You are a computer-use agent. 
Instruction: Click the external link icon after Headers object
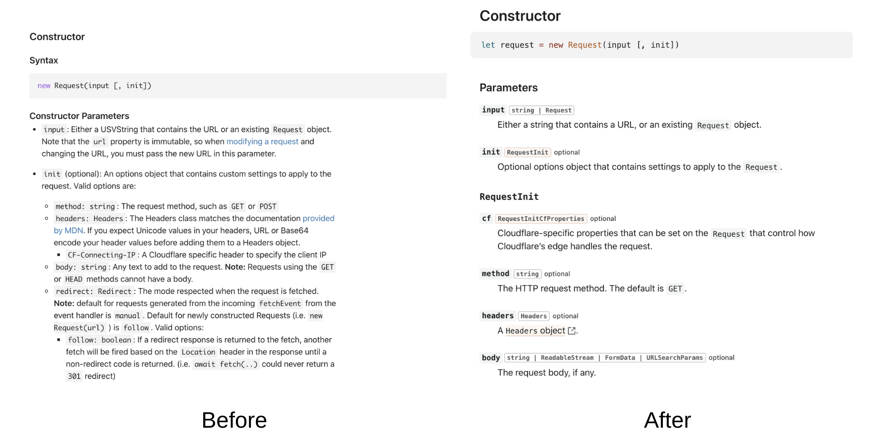(571, 331)
